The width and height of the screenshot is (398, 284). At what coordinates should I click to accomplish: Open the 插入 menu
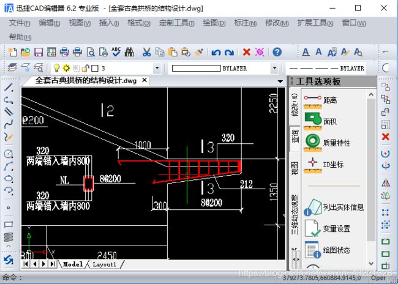coord(109,23)
